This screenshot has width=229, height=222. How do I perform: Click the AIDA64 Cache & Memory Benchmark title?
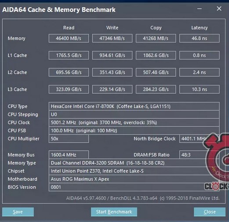tap(59, 10)
